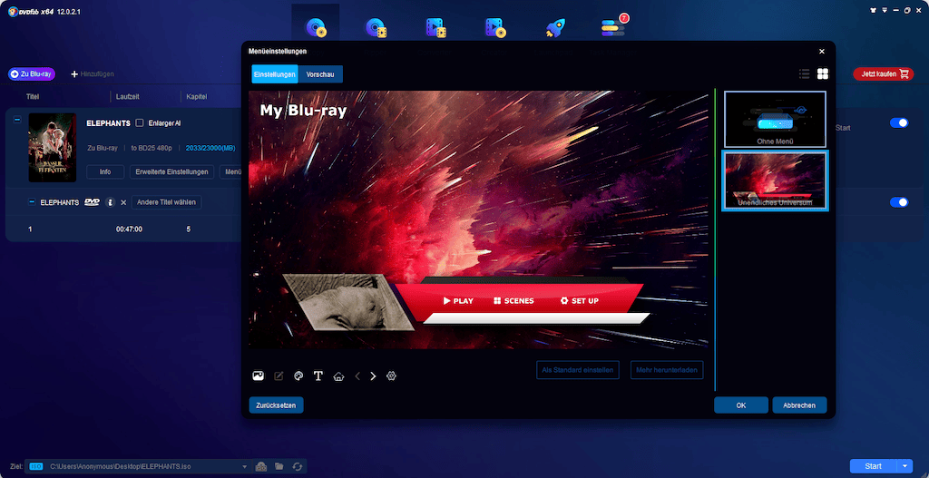This screenshot has height=478, width=929.
Task: Click the color palette icon
Action: click(298, 376)
